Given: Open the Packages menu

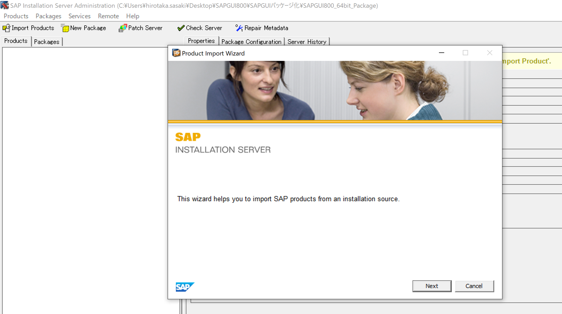Looking at the screenshot, I should (x=48, y=16).
